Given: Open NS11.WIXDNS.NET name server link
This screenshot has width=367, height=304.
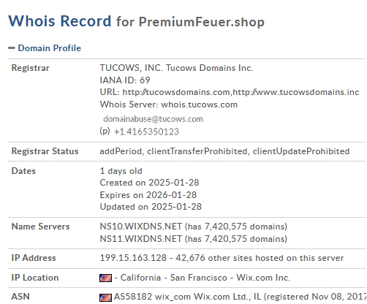Looking at the screenshot, I should (141, 239).
